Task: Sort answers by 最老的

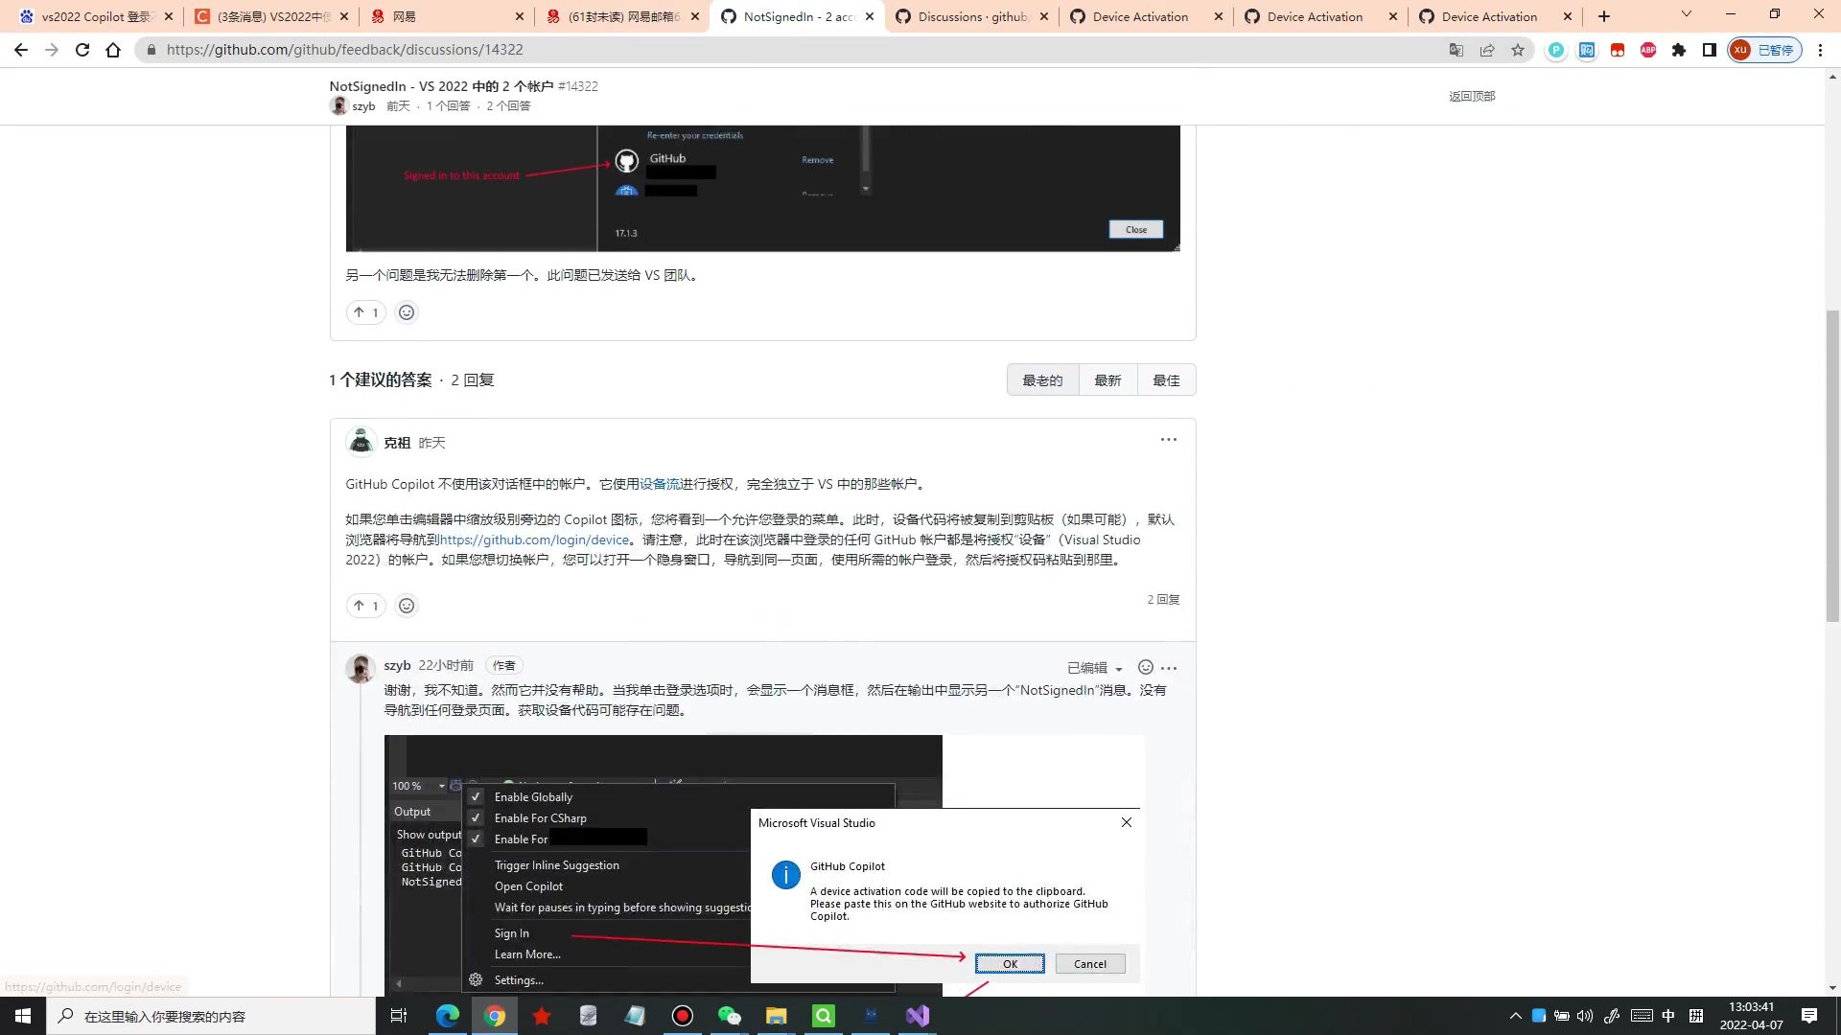Action: pos(1042,380)
